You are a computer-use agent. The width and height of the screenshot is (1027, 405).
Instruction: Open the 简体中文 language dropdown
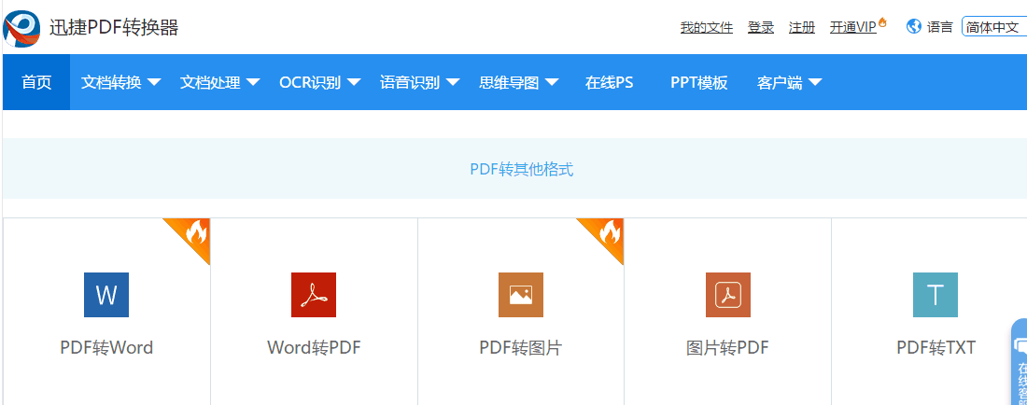(x=993, y=27)
